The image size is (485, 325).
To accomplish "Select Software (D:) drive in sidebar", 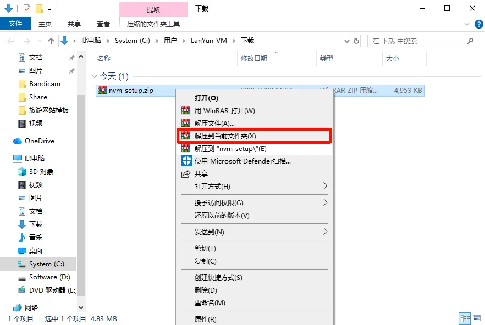I will 49,277.
